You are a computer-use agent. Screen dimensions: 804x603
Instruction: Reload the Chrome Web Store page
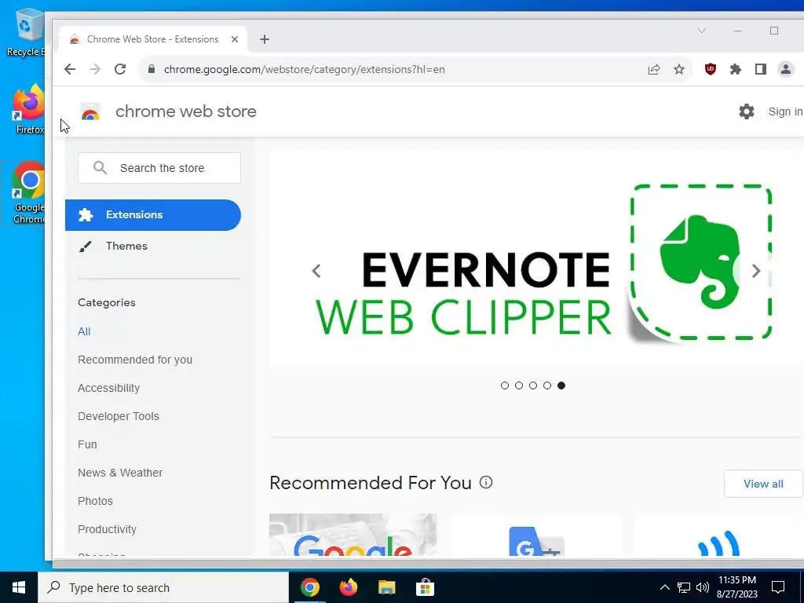(120, 69)
